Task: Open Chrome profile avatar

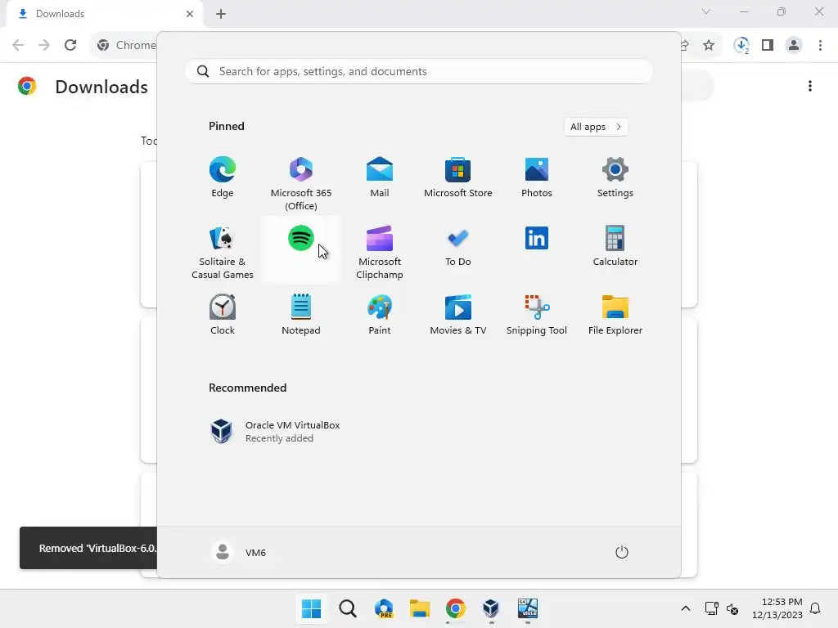Action: pos(794,46)
